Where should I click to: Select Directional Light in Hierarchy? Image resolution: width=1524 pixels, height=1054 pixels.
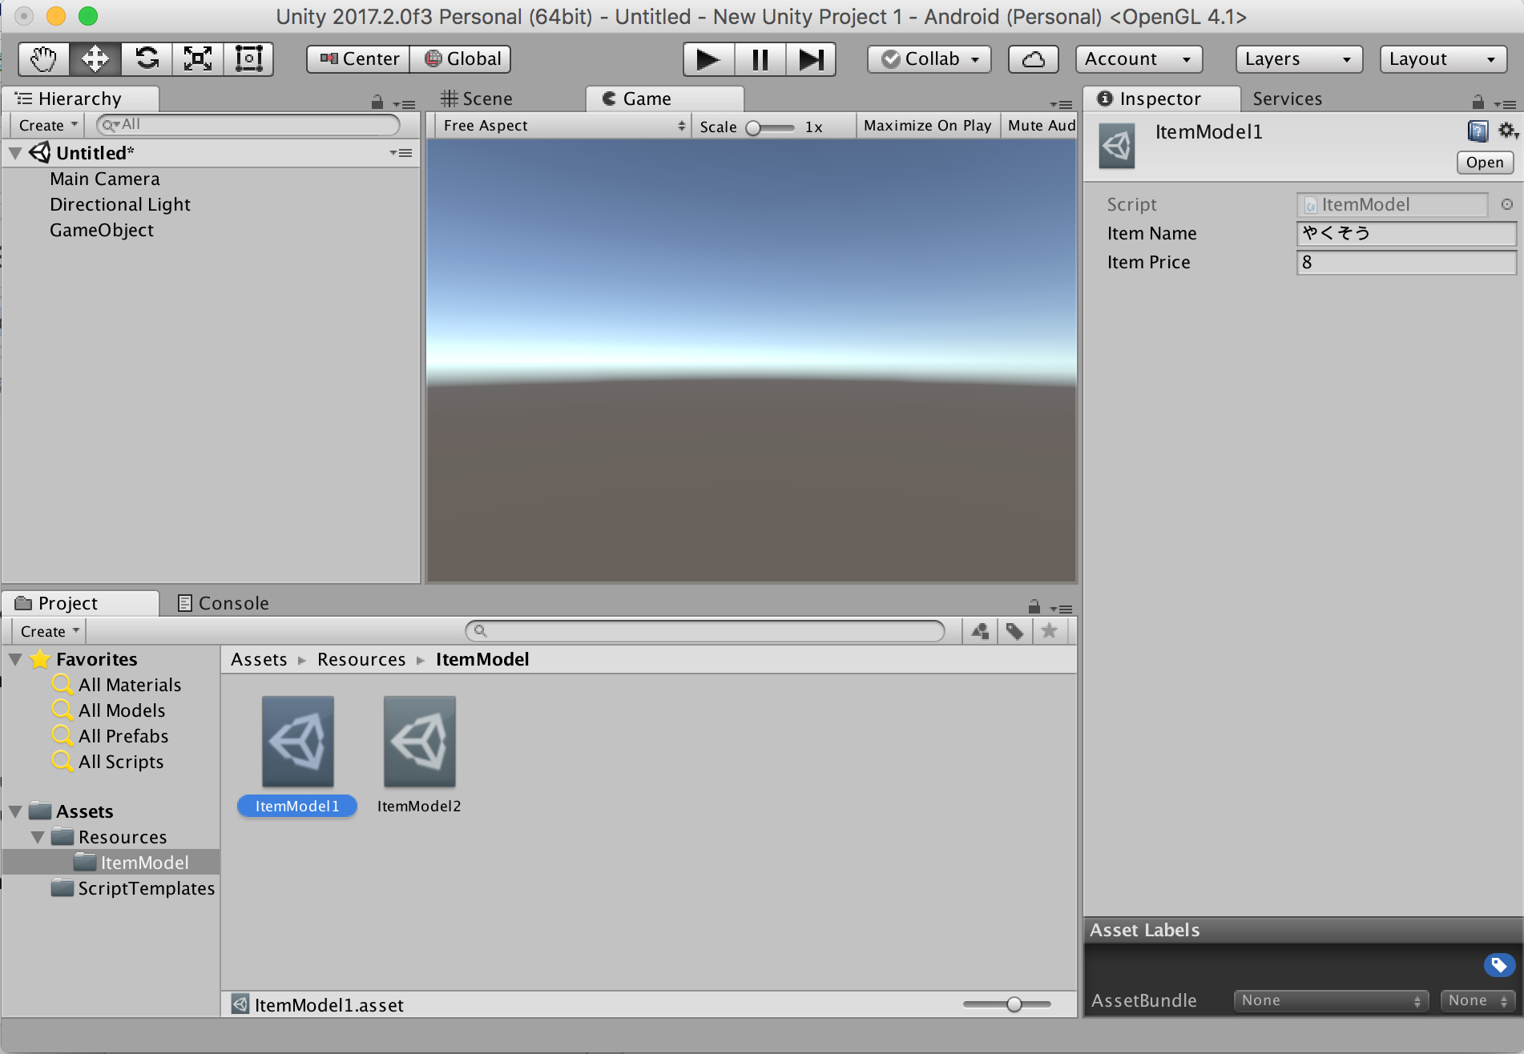(x=120, y=204)
